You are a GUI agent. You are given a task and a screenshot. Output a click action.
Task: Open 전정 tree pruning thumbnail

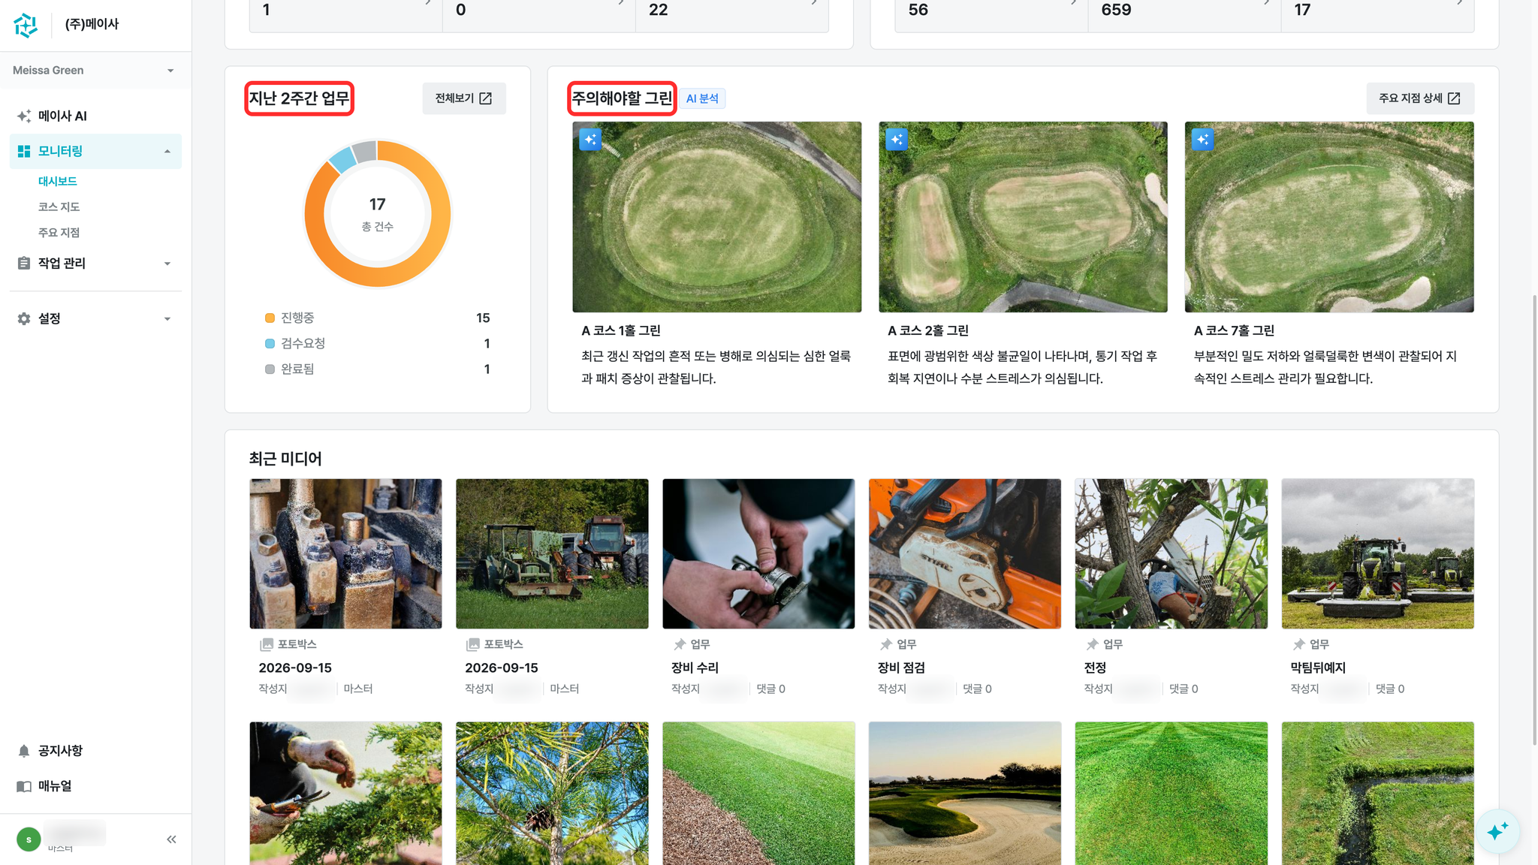pyautogui.click(x=1172, y=553)
